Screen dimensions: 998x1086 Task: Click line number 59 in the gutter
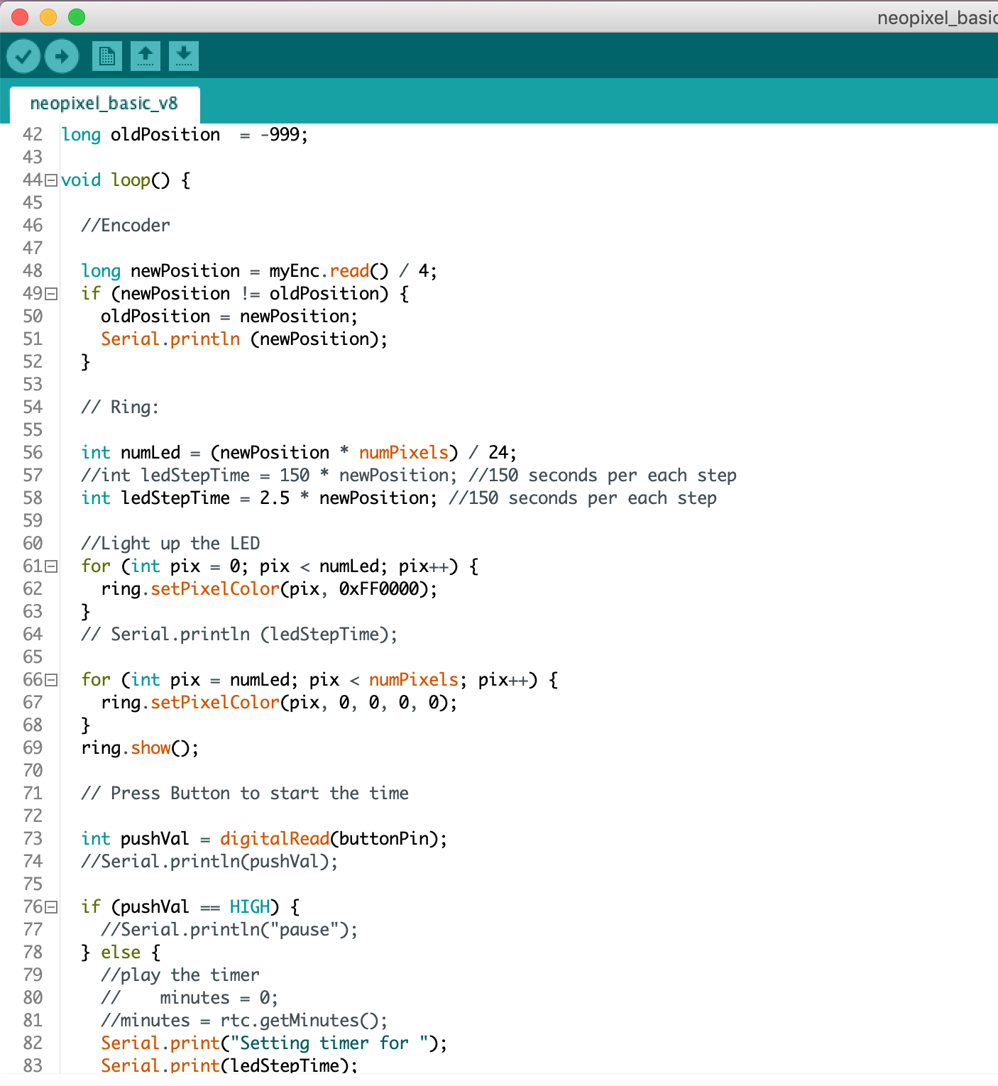pyautogui.click(x=33, y=521)
